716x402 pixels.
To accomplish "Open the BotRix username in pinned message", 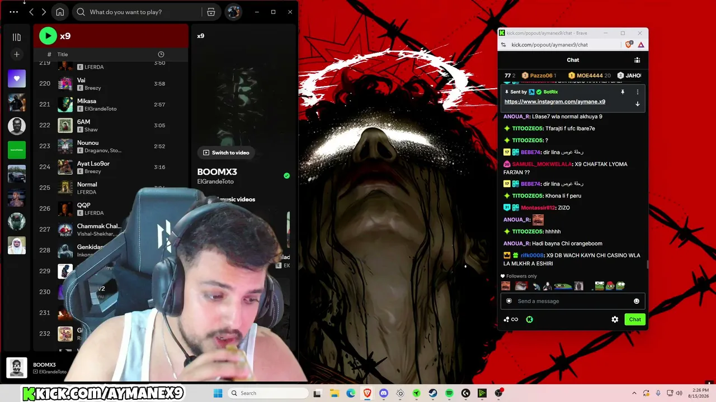I will [550, 92].
